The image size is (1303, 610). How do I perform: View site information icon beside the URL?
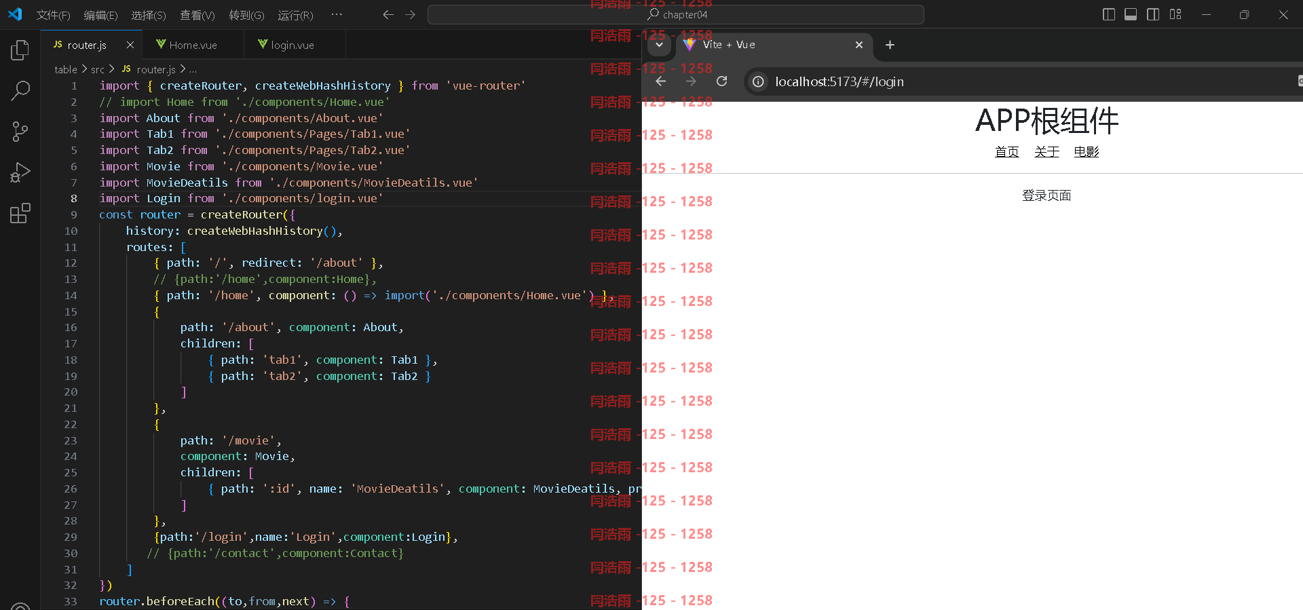tap(758, 82)
